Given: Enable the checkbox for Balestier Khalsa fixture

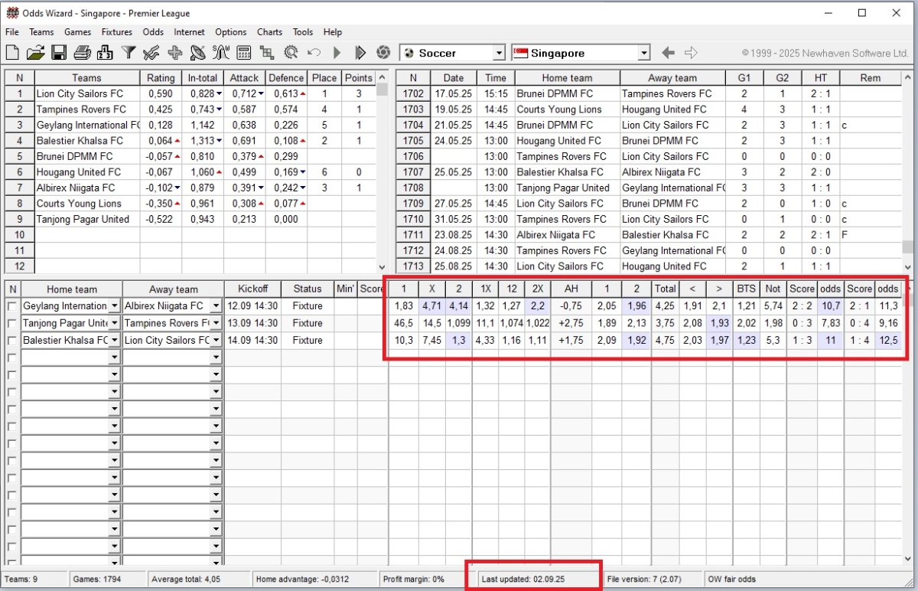Looking at the screenshot, I should pos(11,341).
